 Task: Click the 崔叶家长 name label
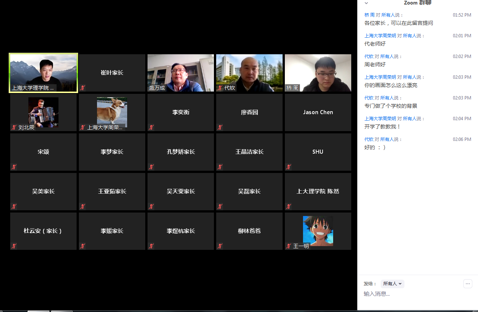click(x=112, y=73)
